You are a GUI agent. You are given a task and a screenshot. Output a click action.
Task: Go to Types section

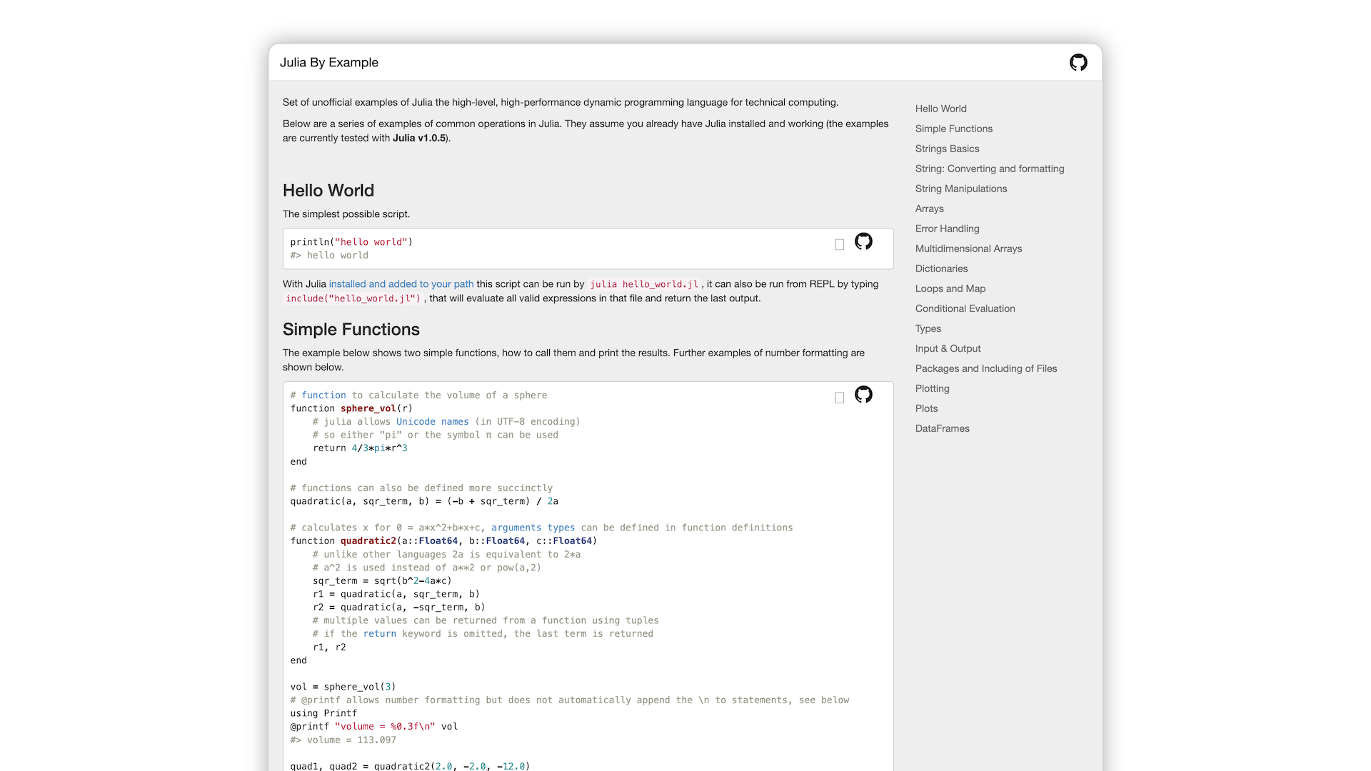click(928, 328)
